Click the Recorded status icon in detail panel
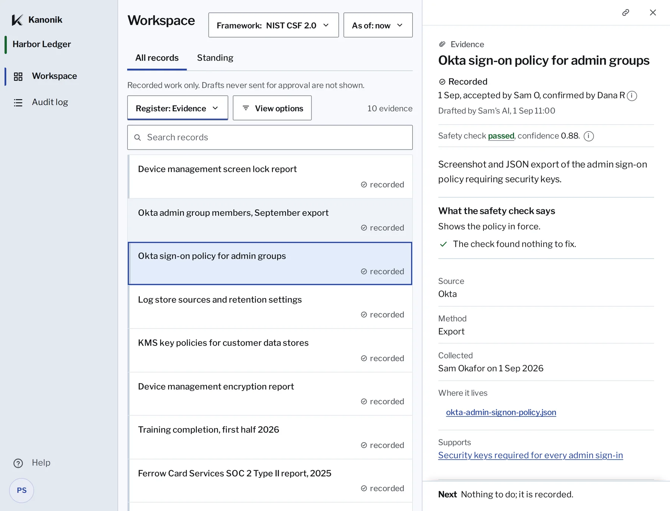This screenshot has width=670, height=511. tap(442, 82)
